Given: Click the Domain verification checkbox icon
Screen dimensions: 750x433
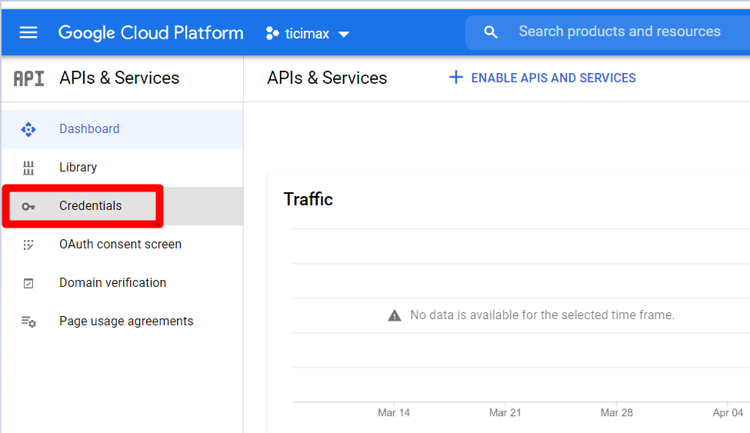Looking at the screenshot, I should point(28,283).
